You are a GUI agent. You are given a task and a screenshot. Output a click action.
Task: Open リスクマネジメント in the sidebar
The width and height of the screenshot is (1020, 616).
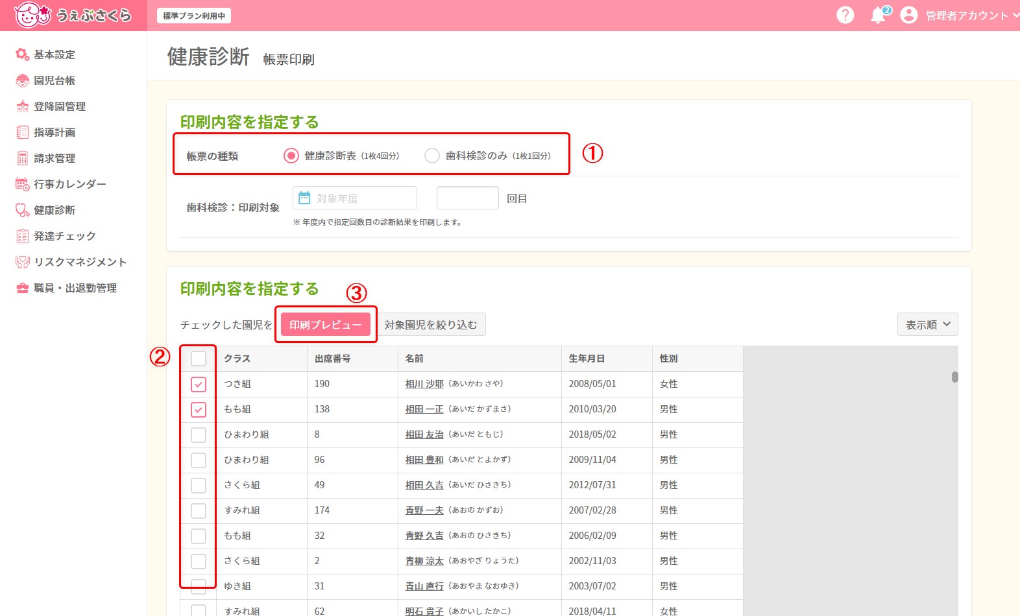(80, 262)
